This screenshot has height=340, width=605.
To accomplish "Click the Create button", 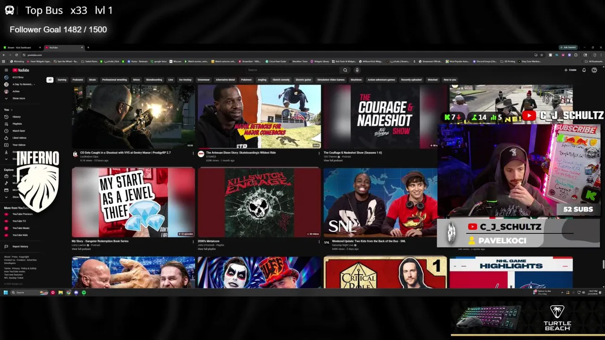I will click(x=570, y=70).
